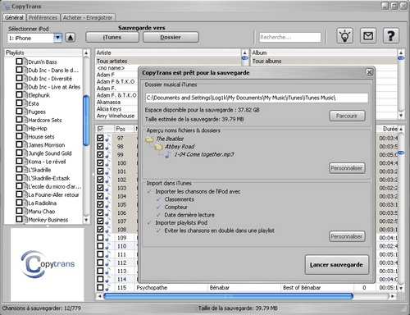Click the Album column header

[324, 52]
